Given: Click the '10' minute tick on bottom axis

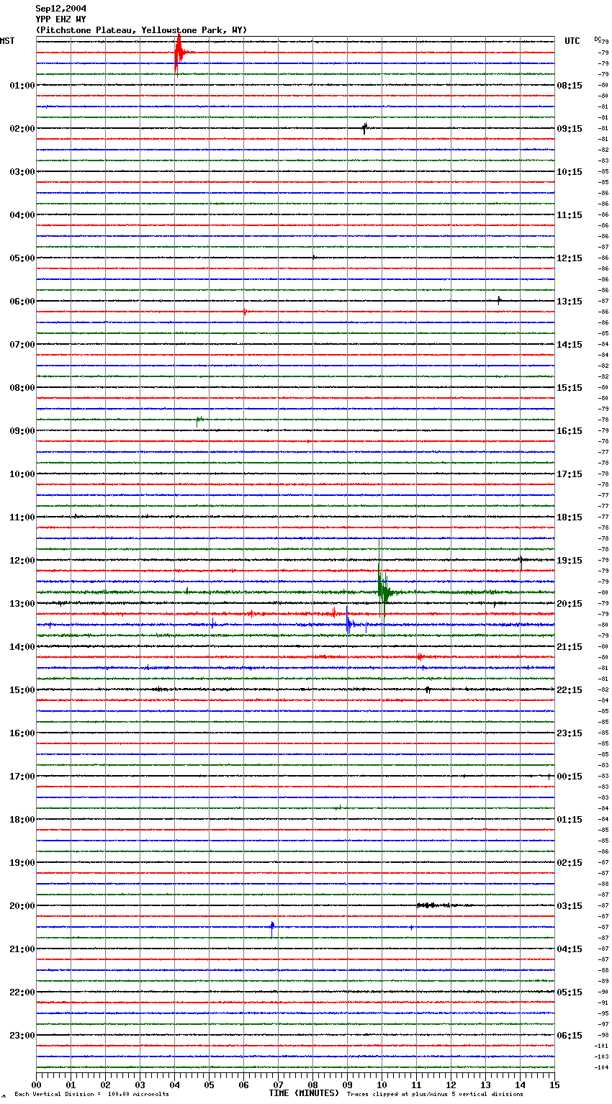Looking at the screenshot, I should (x=382, y=1085).
